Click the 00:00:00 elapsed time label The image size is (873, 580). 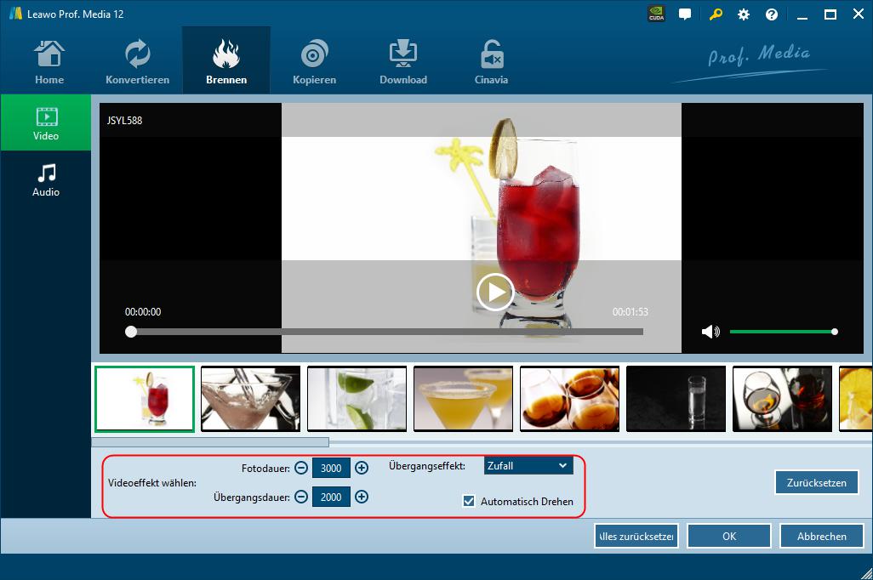click(x=143, y=312)
